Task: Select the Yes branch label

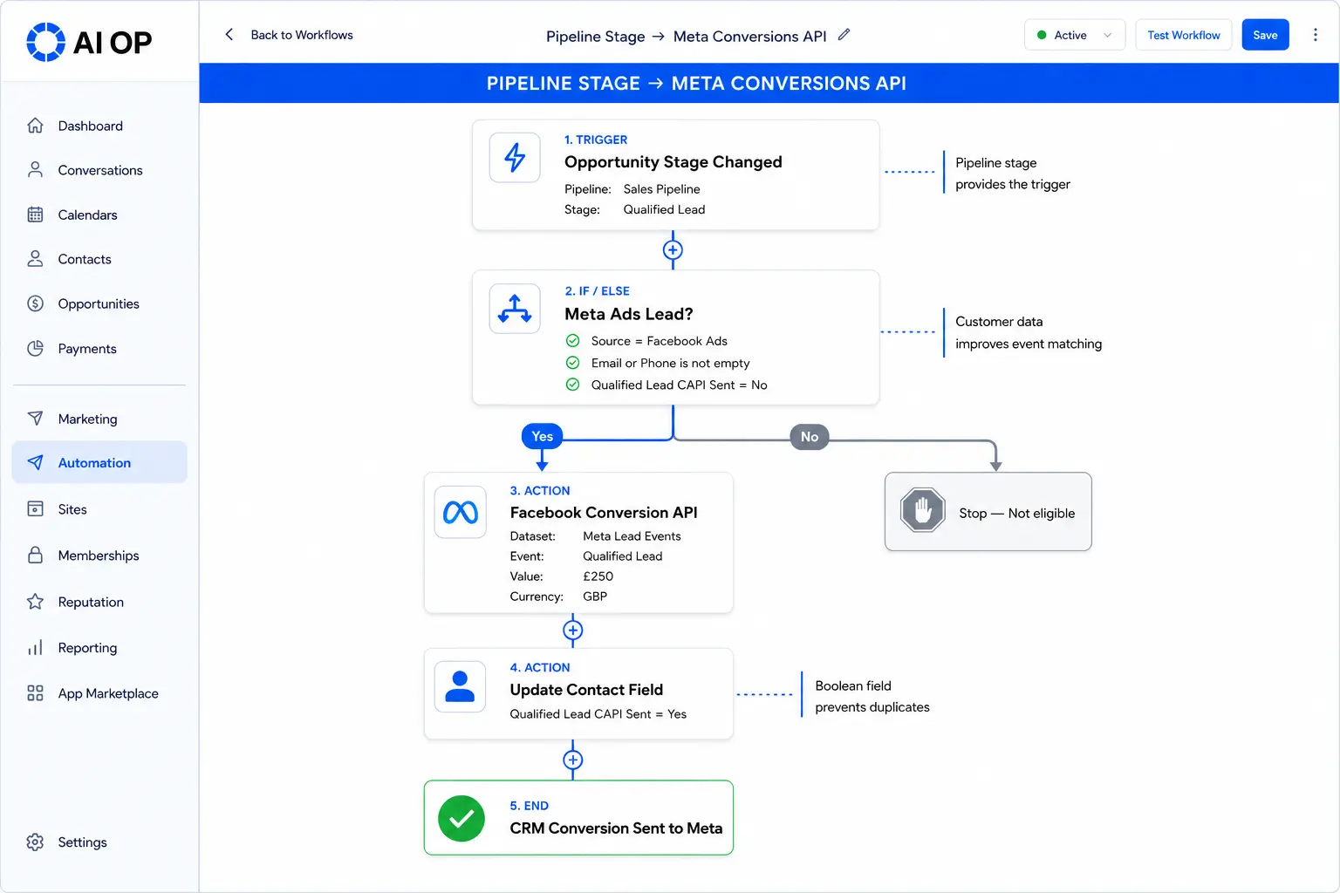Action: point(542,436)
